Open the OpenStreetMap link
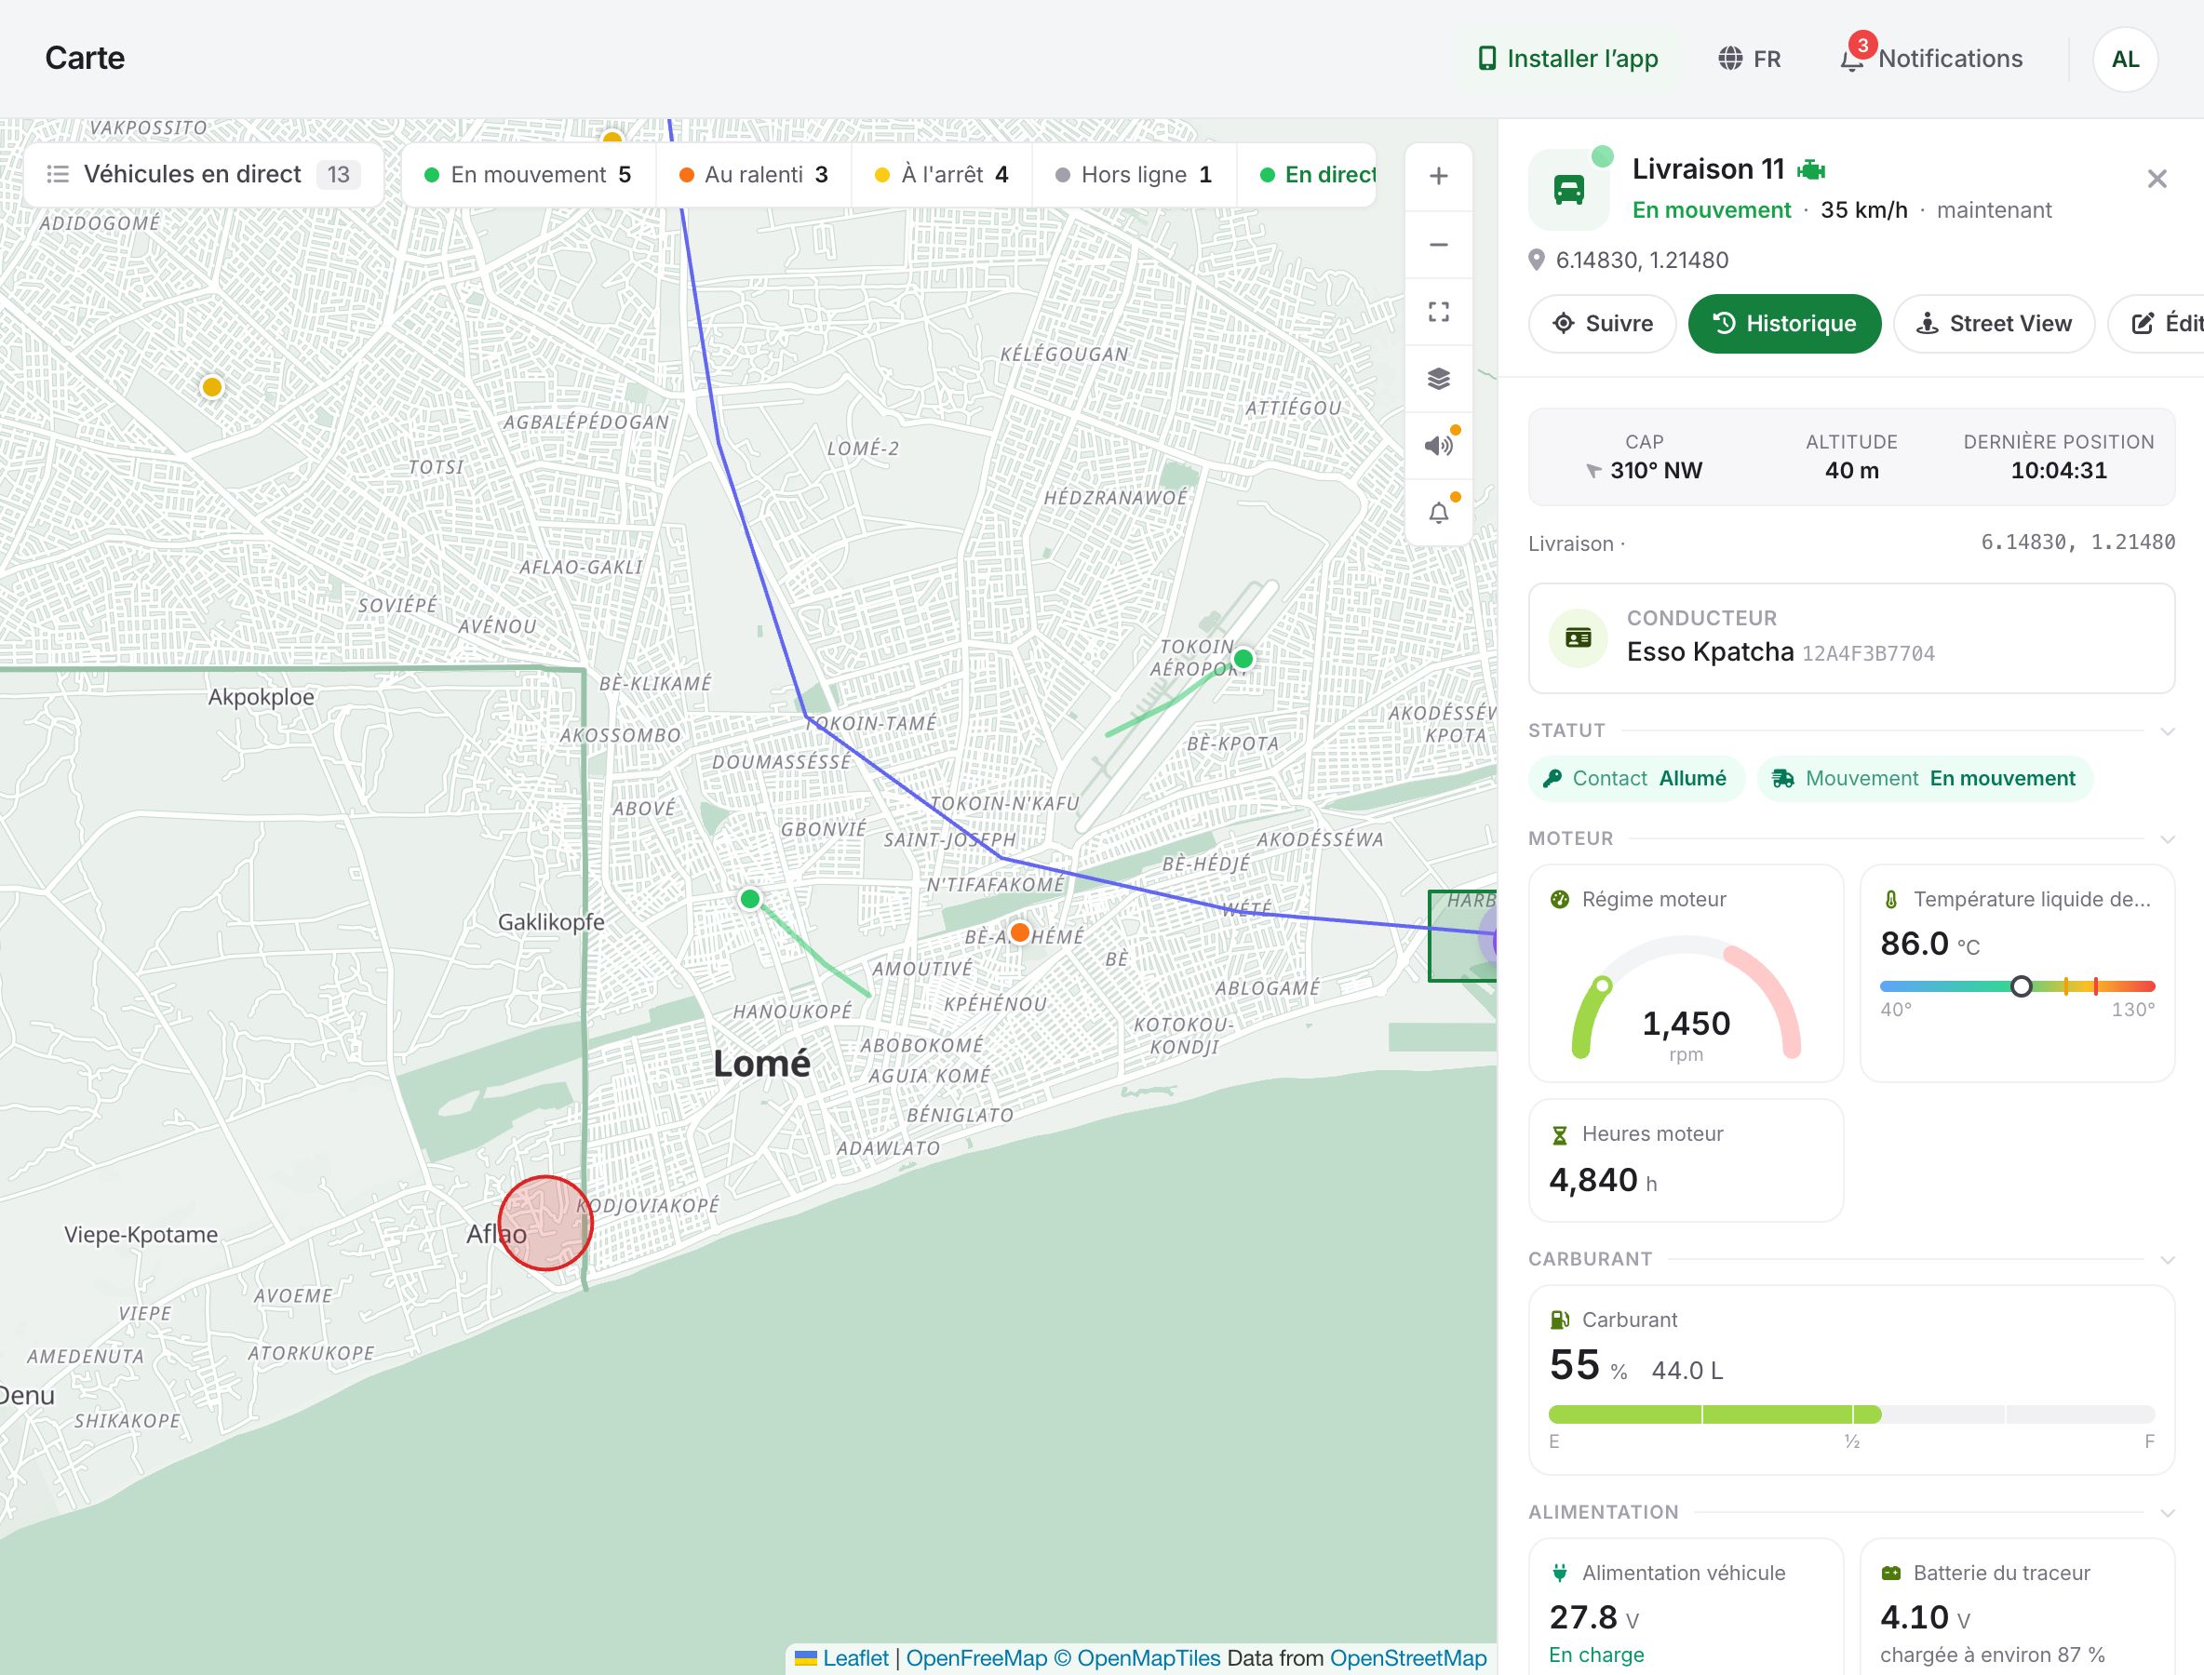Viewport: 2204px width, 1675px height. click(1408, 1658)
